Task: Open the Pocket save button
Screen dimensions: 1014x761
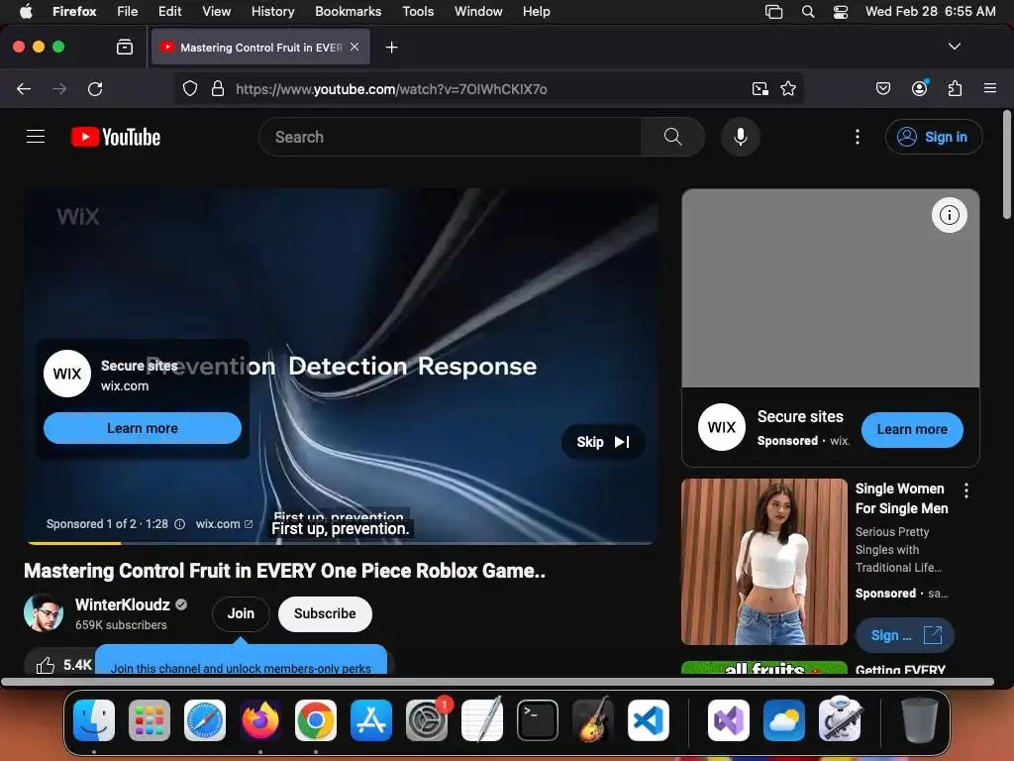Action: click(x=882, y=88)
